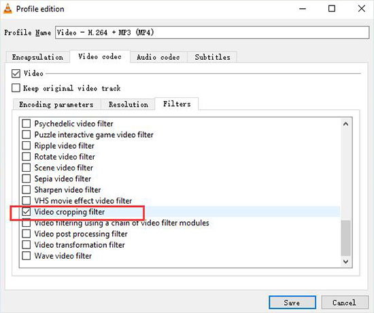Viewport: 374px width, 313px height.
Task: Click the filter list scroll up arrow
Action: (345, 124)
